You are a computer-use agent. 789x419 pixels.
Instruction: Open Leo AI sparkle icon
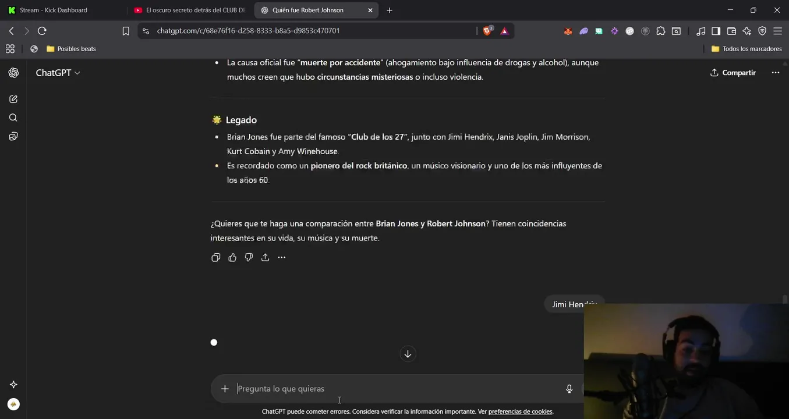point(746,31)
